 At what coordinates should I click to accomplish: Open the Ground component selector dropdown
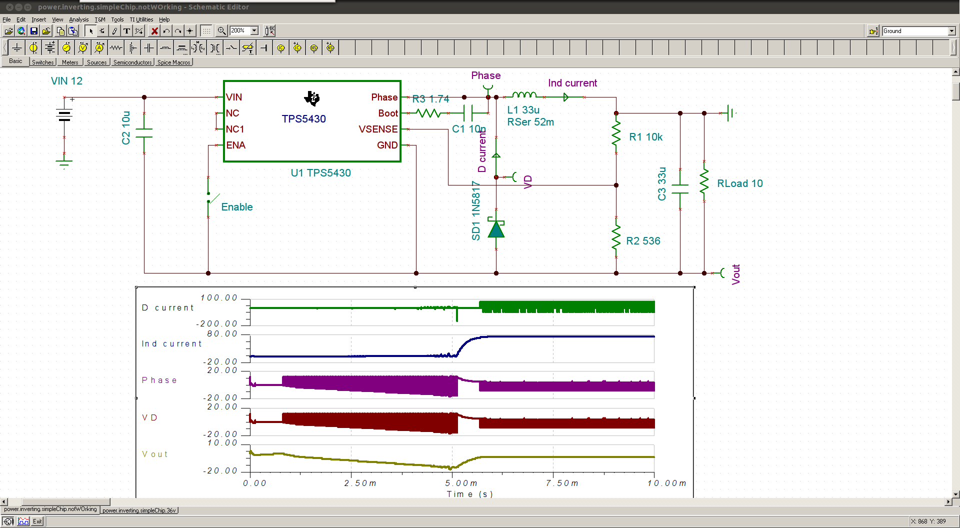point(951,31)
